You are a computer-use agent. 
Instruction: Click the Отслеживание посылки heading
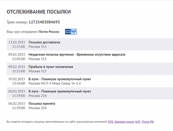tap(39, 12)
